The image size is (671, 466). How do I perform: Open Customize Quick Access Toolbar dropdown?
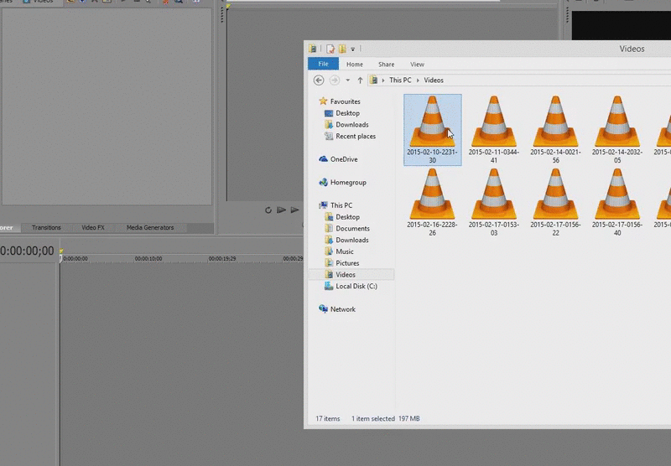(352, 49)
